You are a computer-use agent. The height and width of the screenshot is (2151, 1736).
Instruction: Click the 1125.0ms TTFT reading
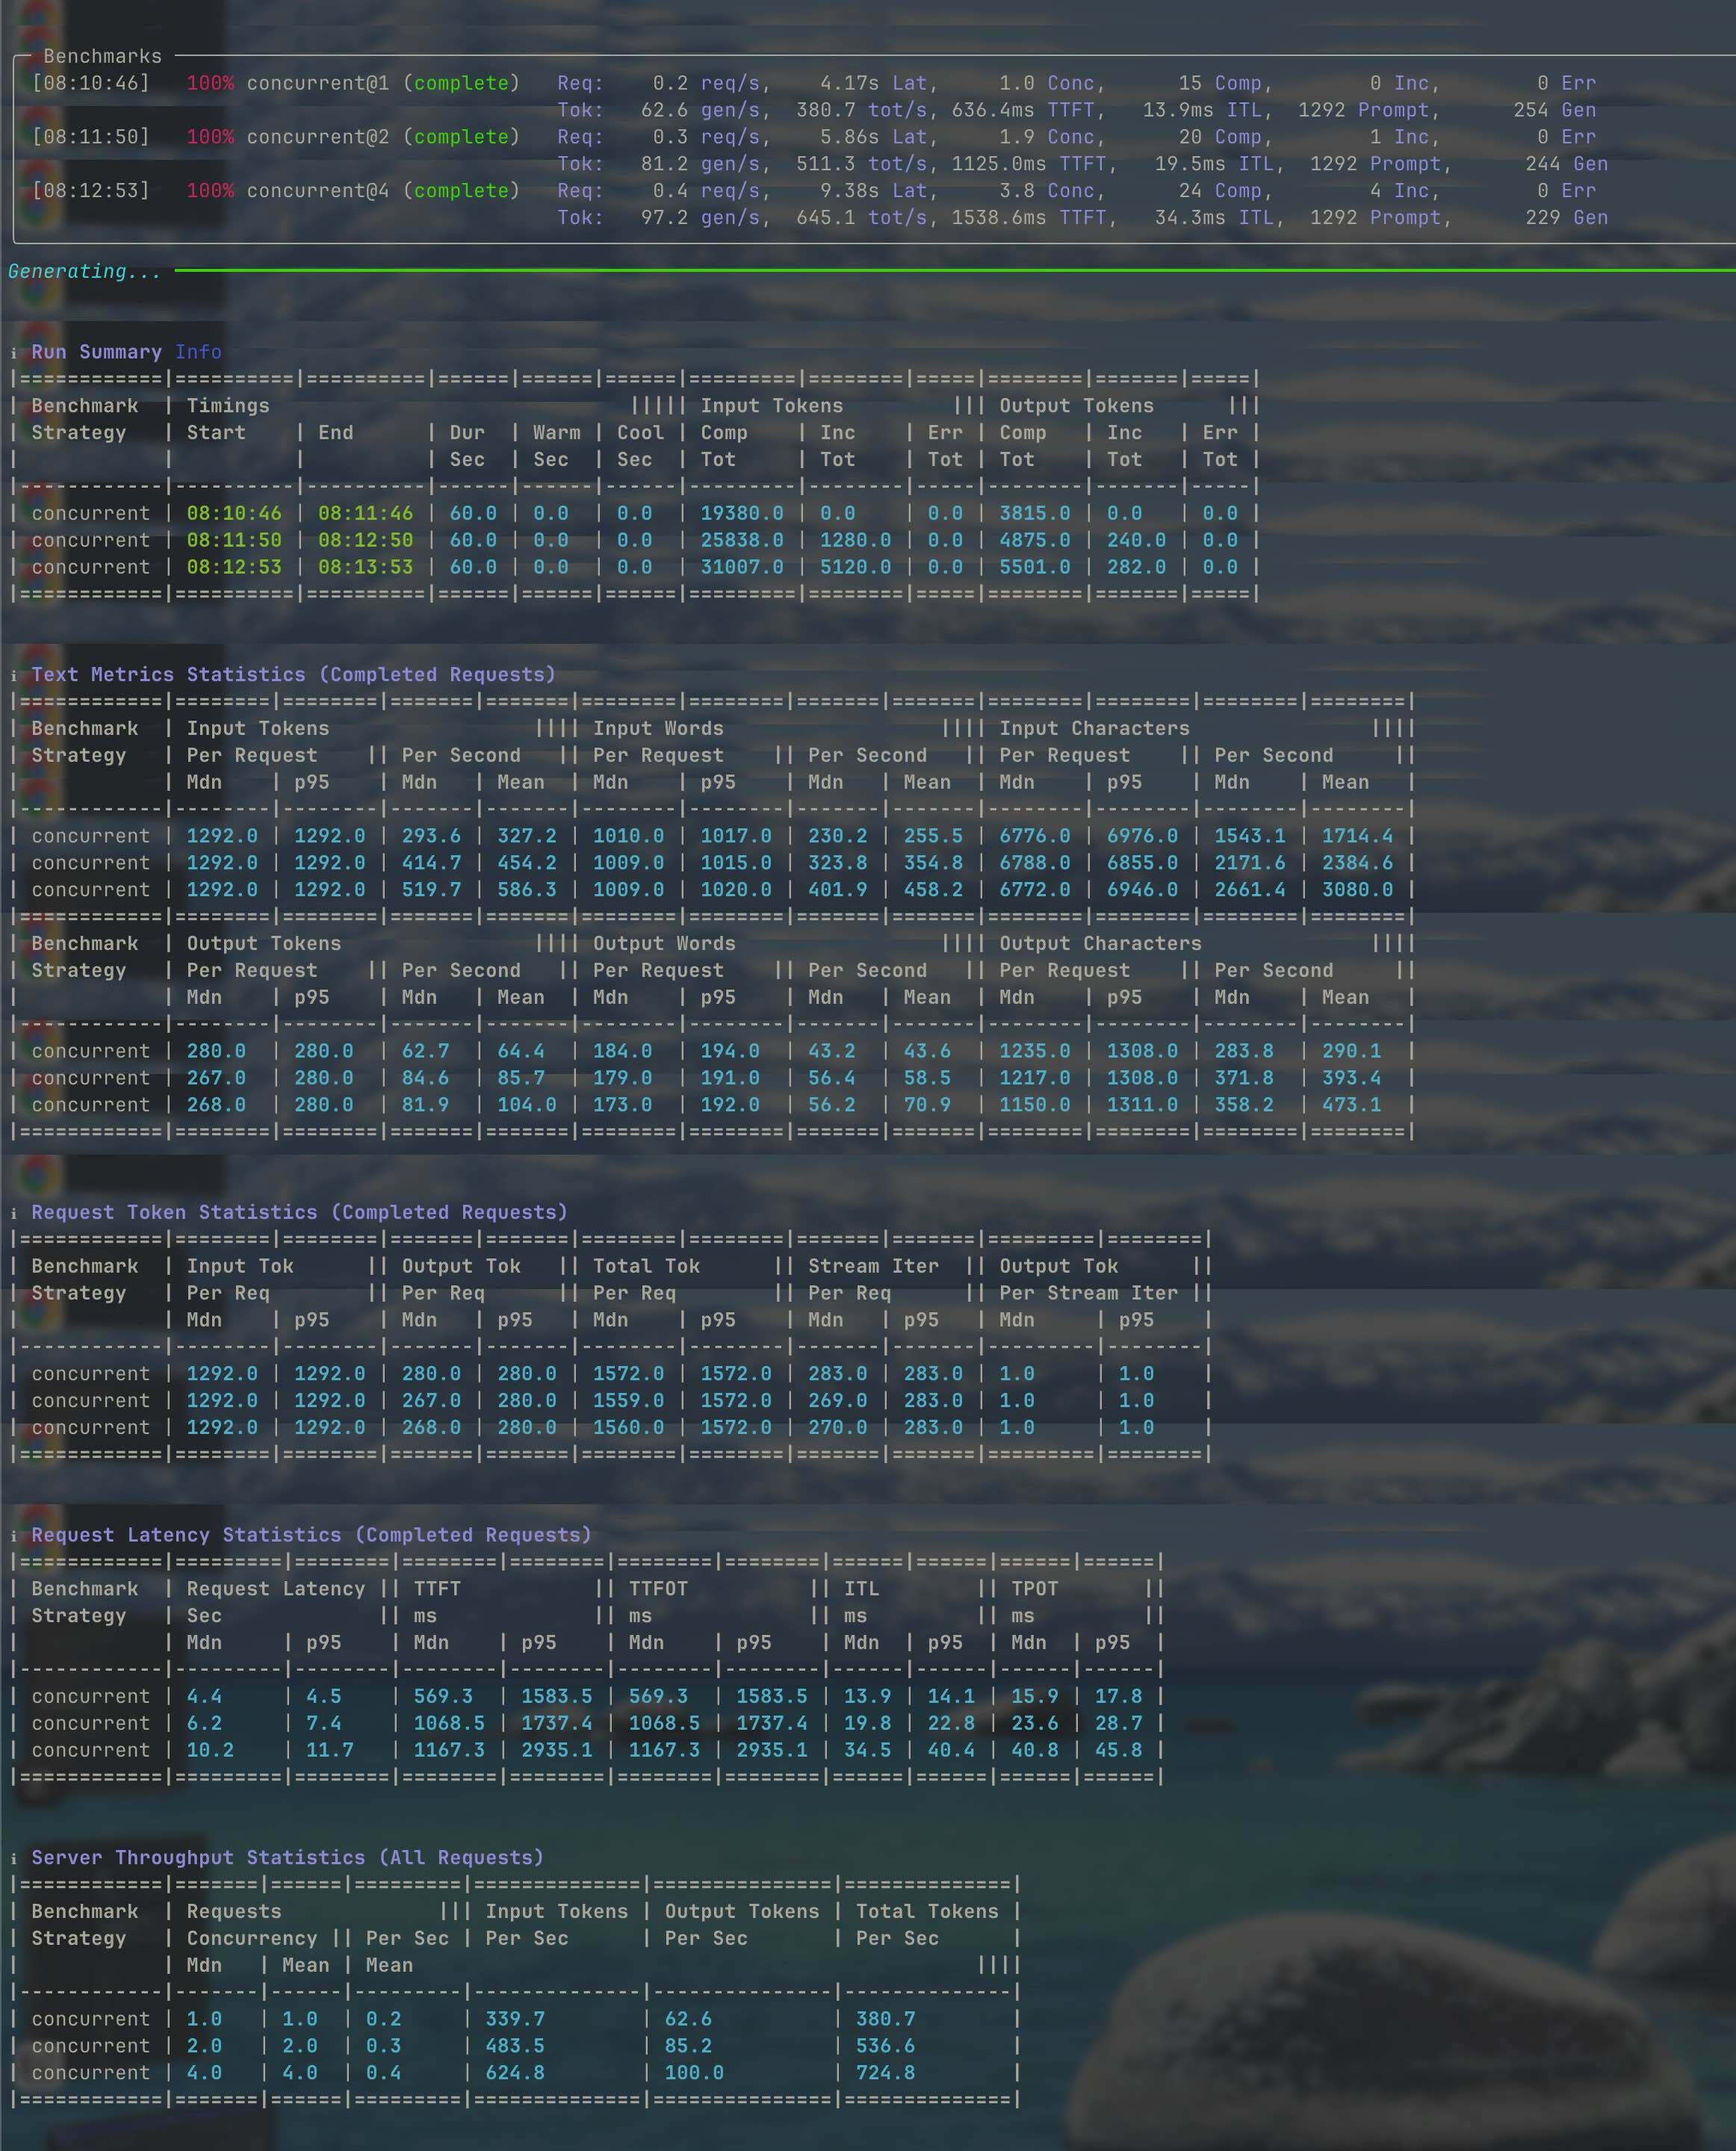click(x=1034, y=164)
